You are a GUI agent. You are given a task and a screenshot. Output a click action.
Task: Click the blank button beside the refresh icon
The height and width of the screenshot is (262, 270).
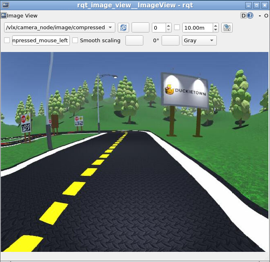tap(140, 28)
